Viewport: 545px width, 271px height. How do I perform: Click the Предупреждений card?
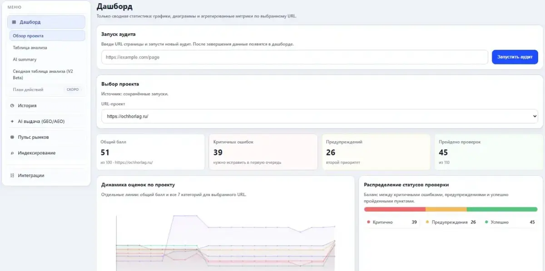point(376,152)
